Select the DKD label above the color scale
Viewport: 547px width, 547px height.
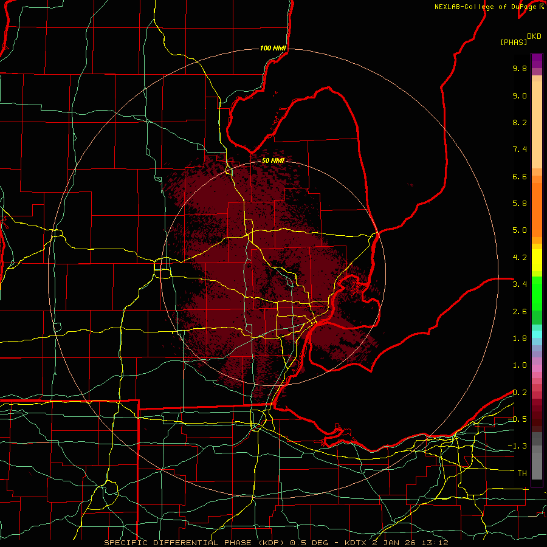click(x=534, y=36)
